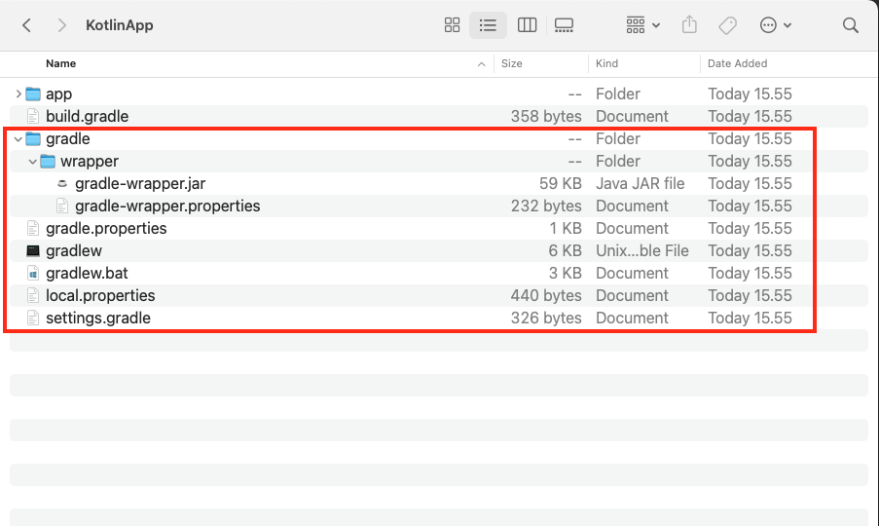Image resolution: width=879 pixels, height=526 pixels.
Task: Switch to column view
Action: [527, 25]
